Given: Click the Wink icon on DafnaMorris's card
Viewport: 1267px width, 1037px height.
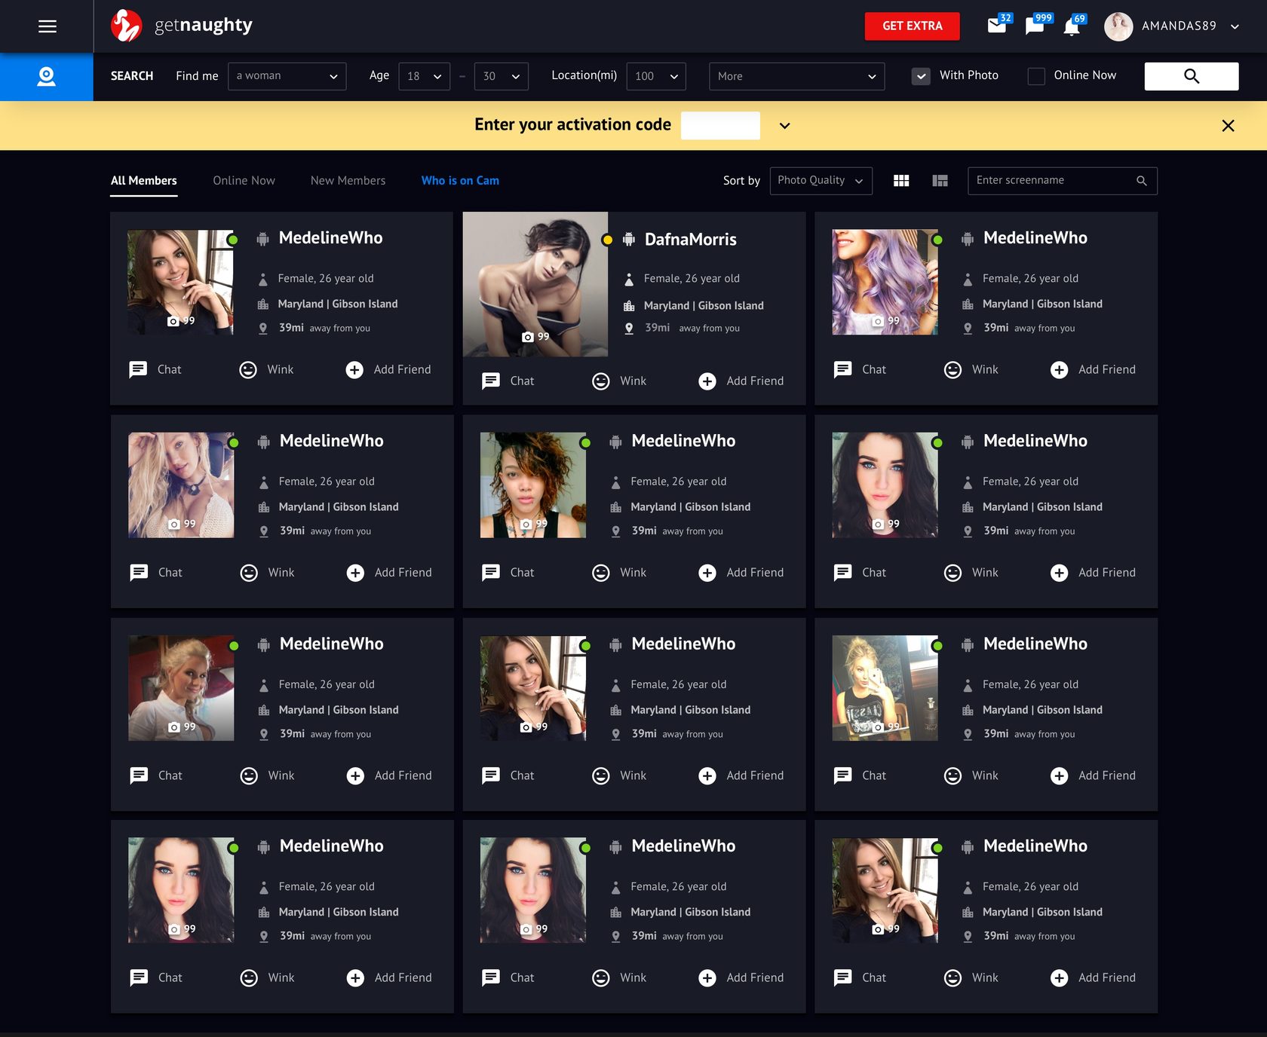Looking at the screenshot, I should click(600, 381).
